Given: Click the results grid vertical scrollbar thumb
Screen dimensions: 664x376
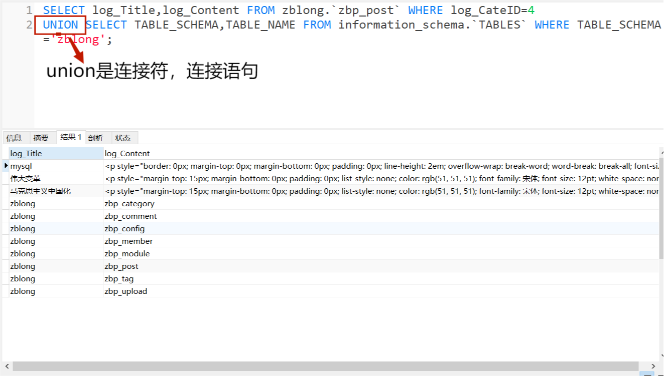Looking at the screenshot, I should coord(661,208).
